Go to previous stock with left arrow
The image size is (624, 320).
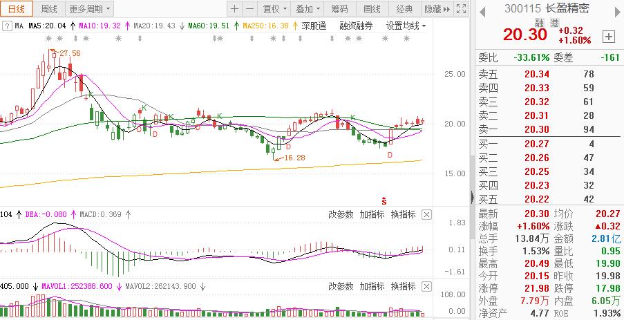[482, 12]
